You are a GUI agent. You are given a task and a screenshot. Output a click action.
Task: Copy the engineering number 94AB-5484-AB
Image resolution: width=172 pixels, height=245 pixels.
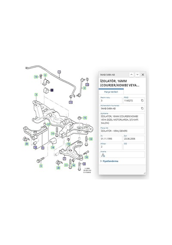[x=142, y=108]
